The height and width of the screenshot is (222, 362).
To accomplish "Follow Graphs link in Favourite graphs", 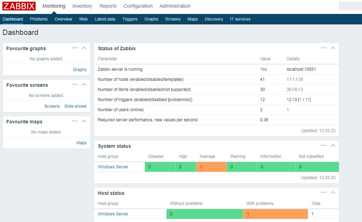I will pyautogui.click(x=80, y=70).
